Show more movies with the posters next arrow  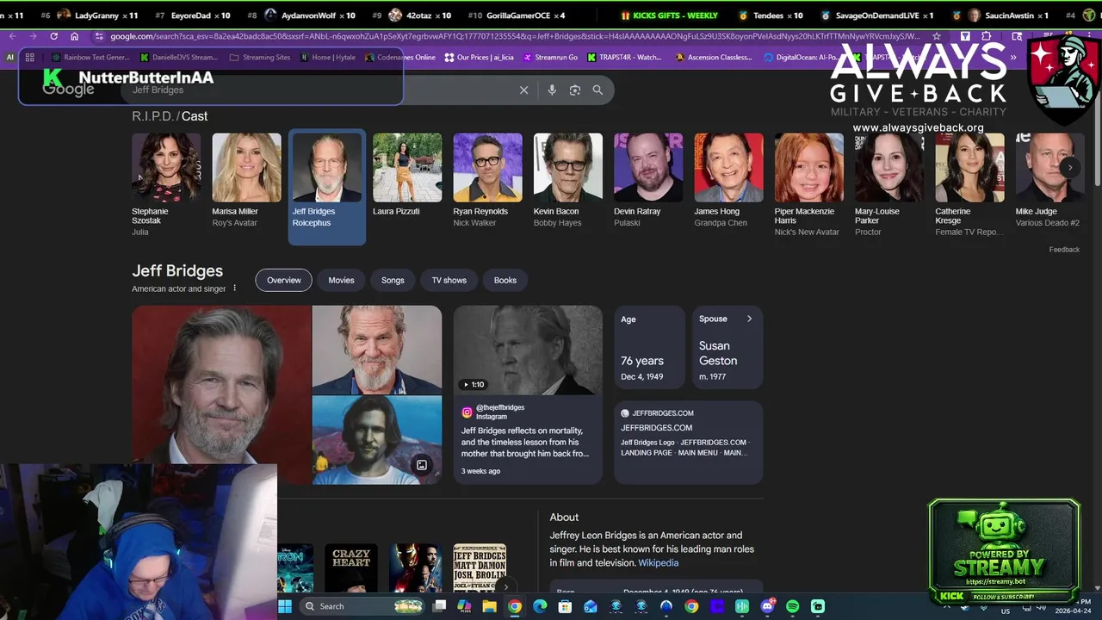click(x=505, y=587)
